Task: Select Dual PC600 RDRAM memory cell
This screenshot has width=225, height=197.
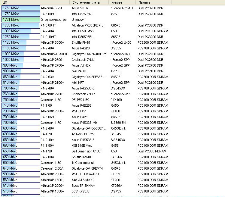Action: tap(152, 152)
